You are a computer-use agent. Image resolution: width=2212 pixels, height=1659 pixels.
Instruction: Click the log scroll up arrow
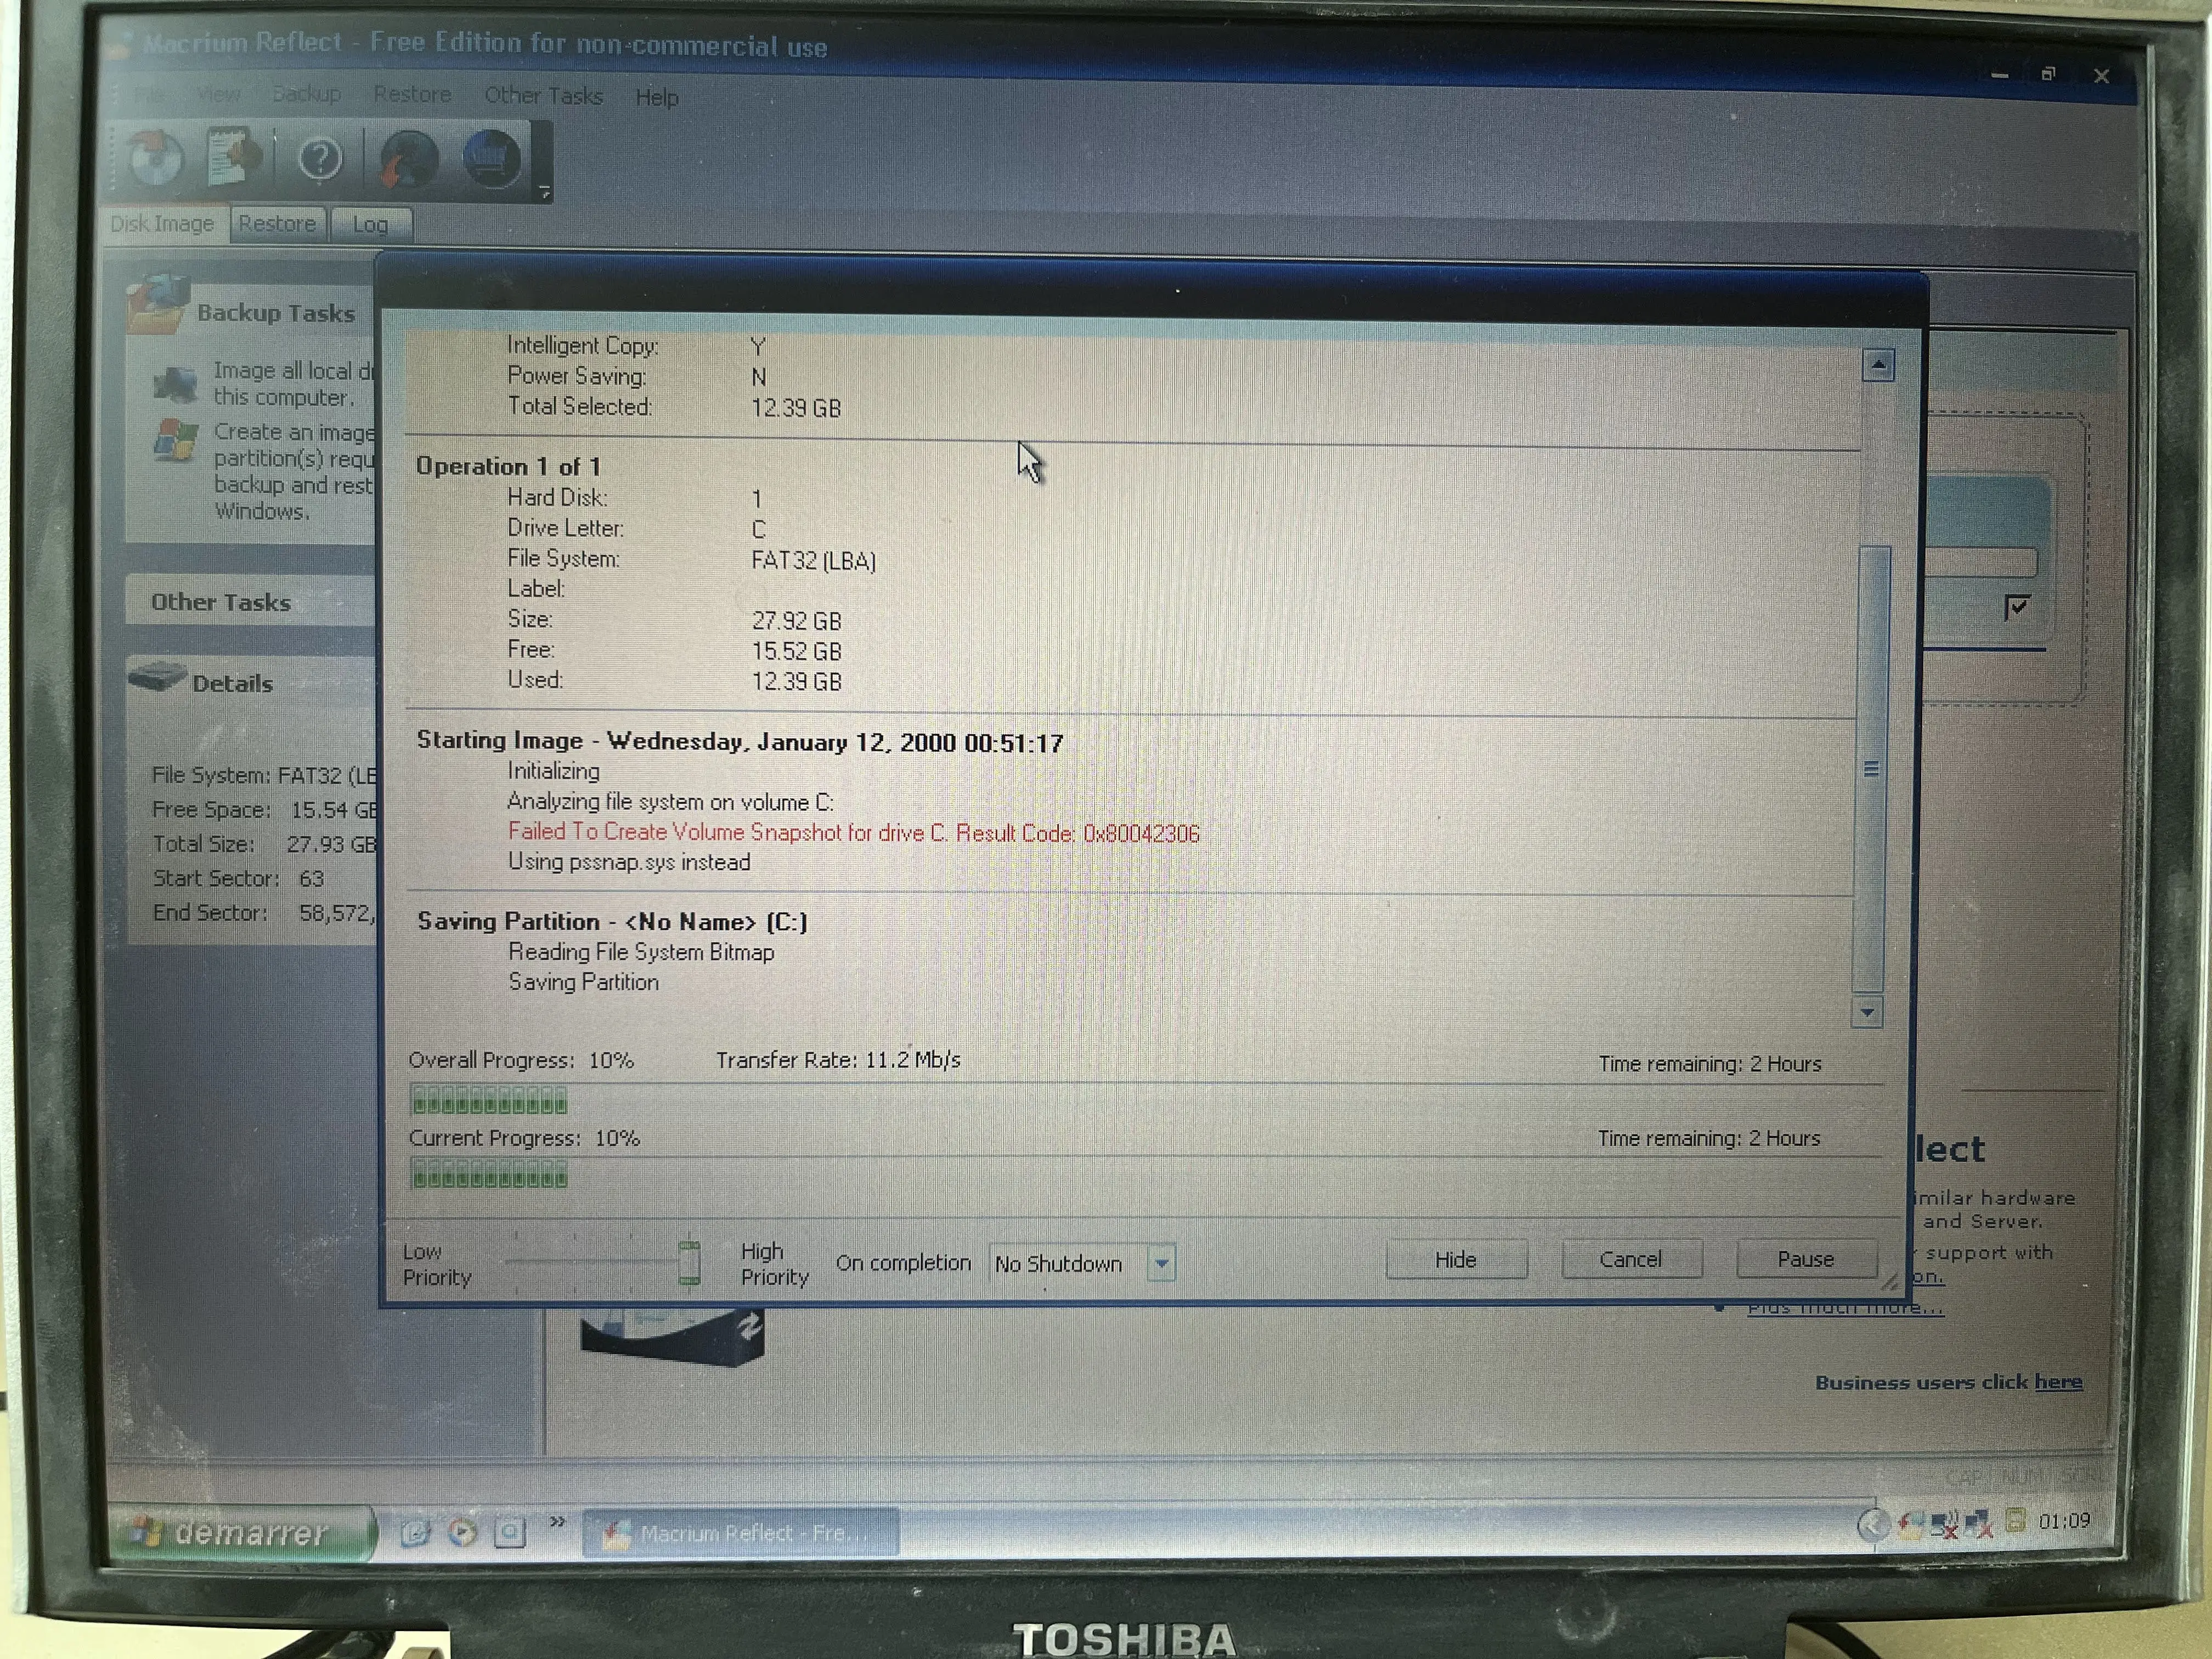[x=1878, y=366]
